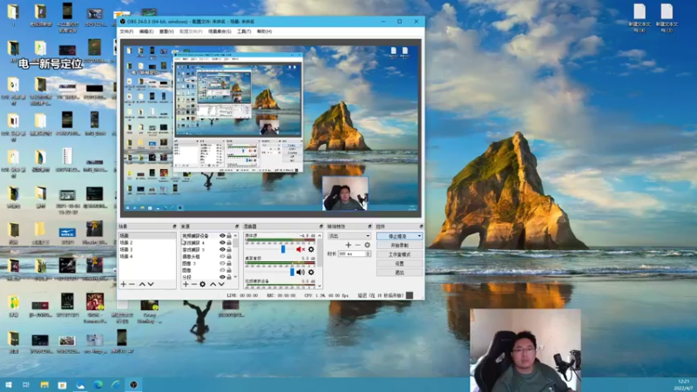Viewport: 697px width, 392px height.
Task: Move the selected source down
Action: (x=221, y=284)
